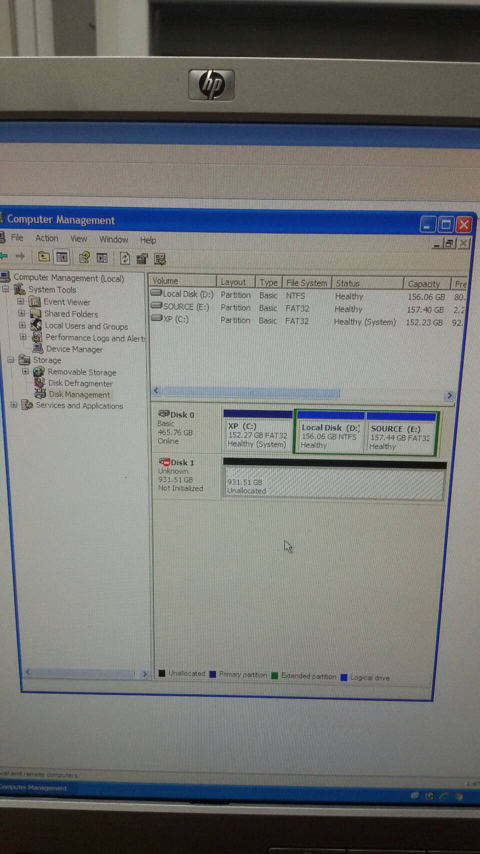The height and width of the screenshot is (854, 480).
Task: Expand Services and Applications node
Action: point(13,405)
